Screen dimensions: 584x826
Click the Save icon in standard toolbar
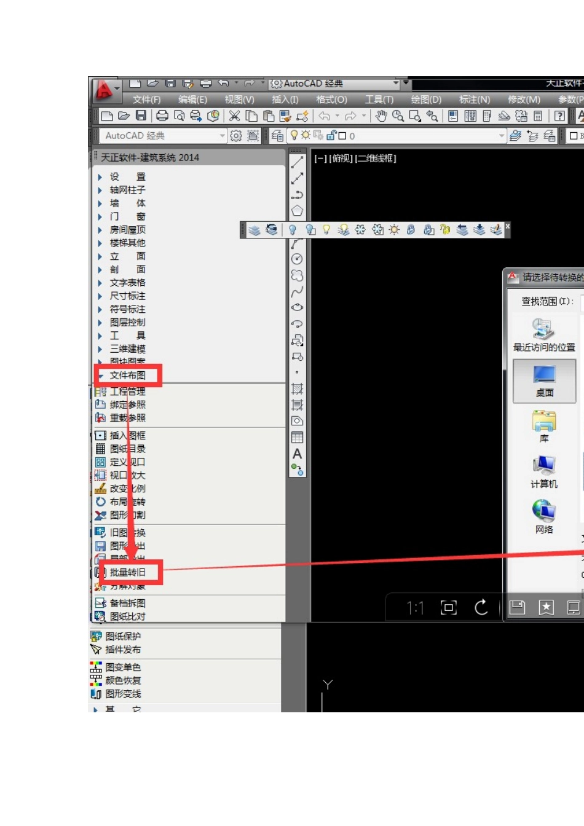pos(141,116)
